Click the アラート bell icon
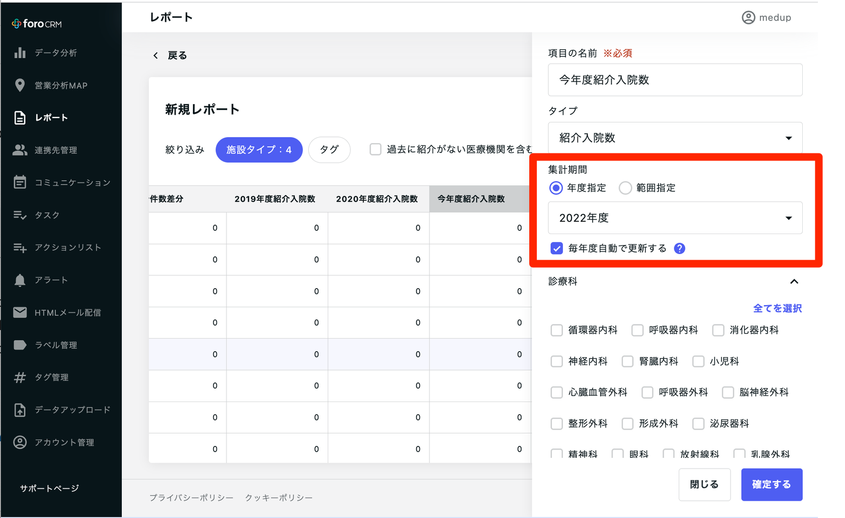Viewport: 845px width, 518px height. click(x=20, y=280)
